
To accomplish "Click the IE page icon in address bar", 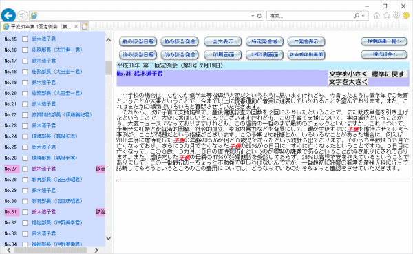I will point(34,16).
